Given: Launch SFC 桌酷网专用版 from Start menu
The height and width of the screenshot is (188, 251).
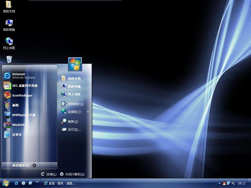Looking at the screenshot, I should 30,85.
